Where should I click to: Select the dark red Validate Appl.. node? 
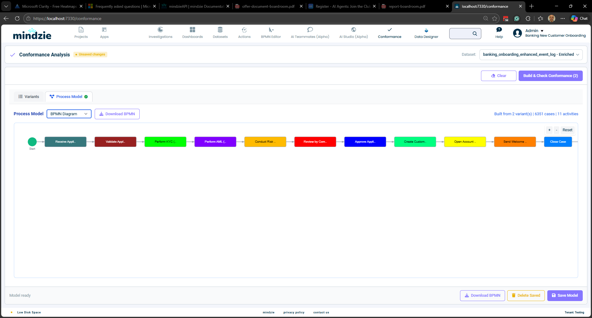[115, 142]
